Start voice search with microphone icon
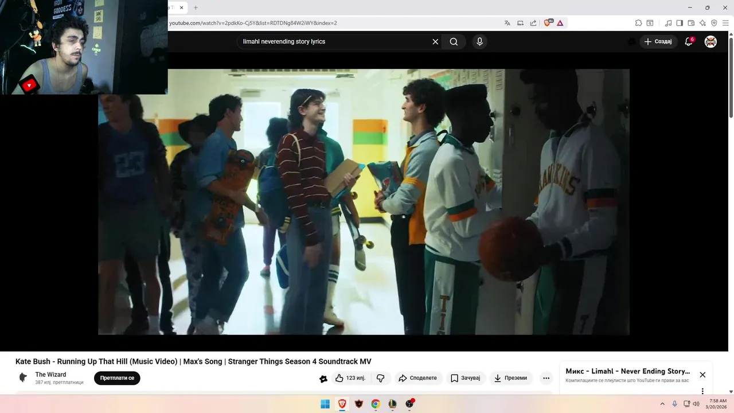The height and width of the screenshot is (413, 734). tap(479, 41)
